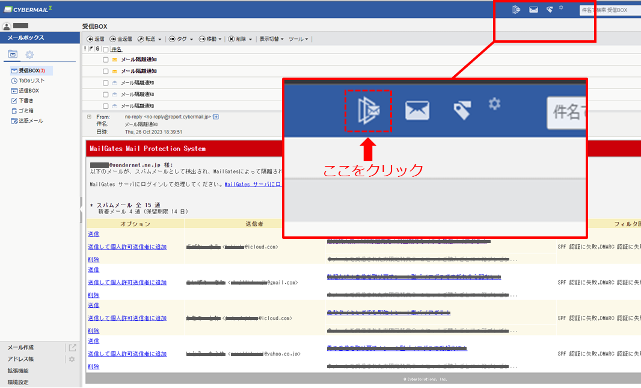Click the 件名で検索 search field

click(x=610, y=10)
